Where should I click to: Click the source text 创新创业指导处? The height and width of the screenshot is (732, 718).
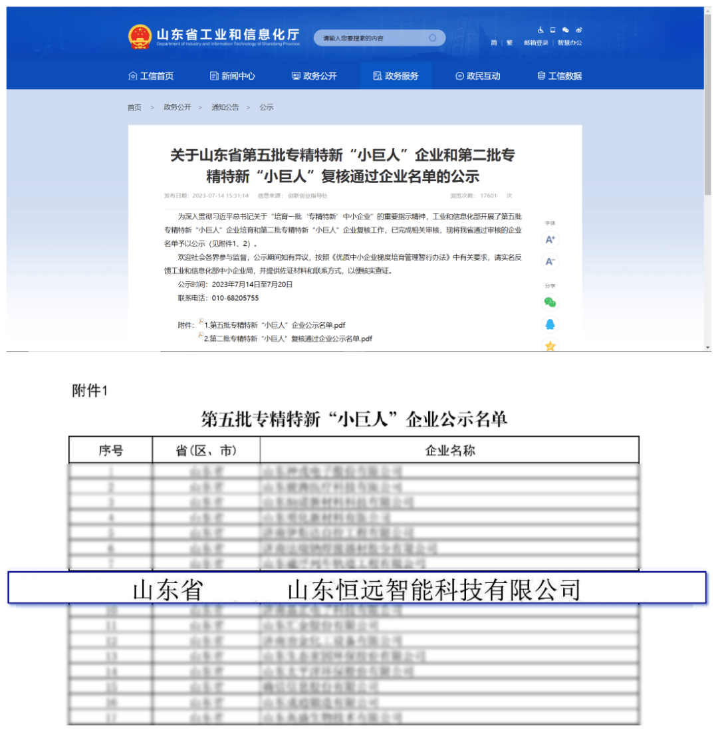click(308, 195)
